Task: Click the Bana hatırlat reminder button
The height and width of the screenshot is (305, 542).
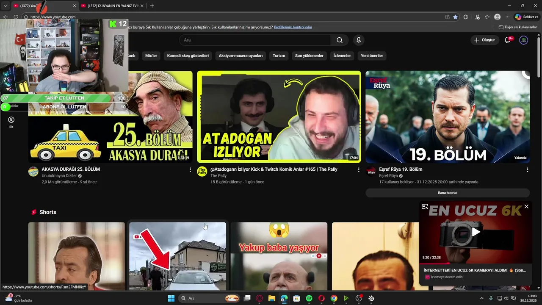Action: [448, 193]
